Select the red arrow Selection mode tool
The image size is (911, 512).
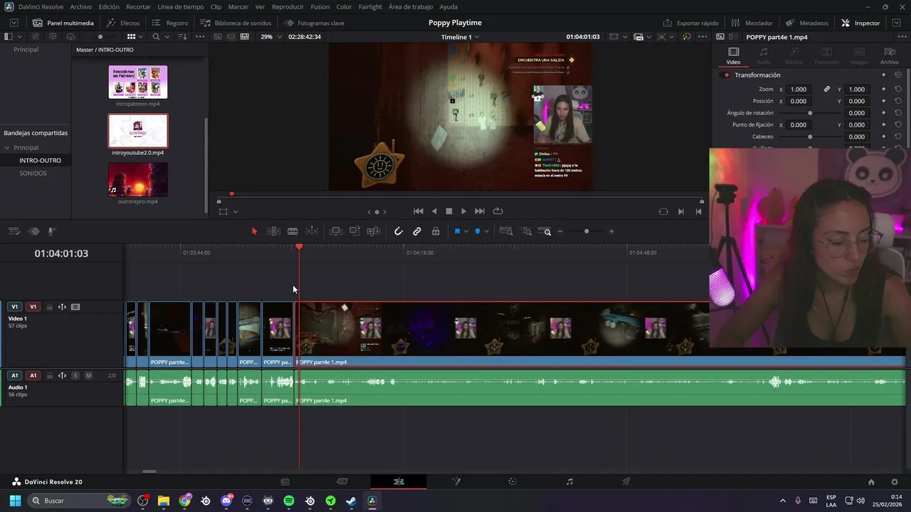coord(254,231)
